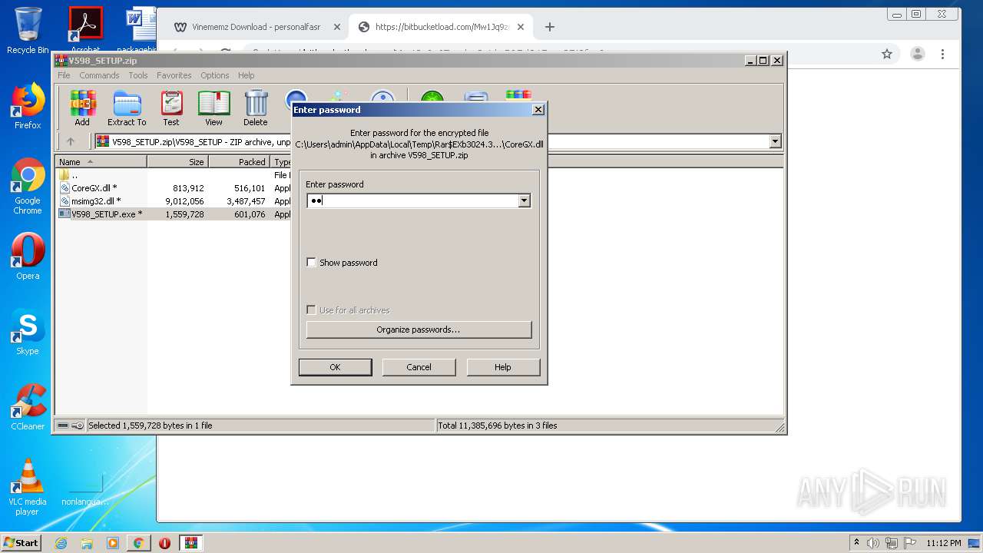Sort files by Name column header
Image resolution: width=983 pixels, height=553 pixels.
[101, 162]
